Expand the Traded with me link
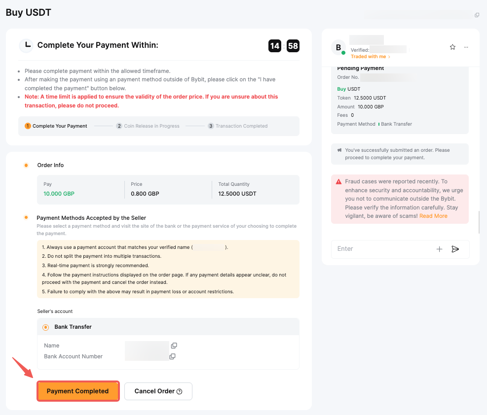This screenshot has height=415, width=487. (x=370, y=57)
